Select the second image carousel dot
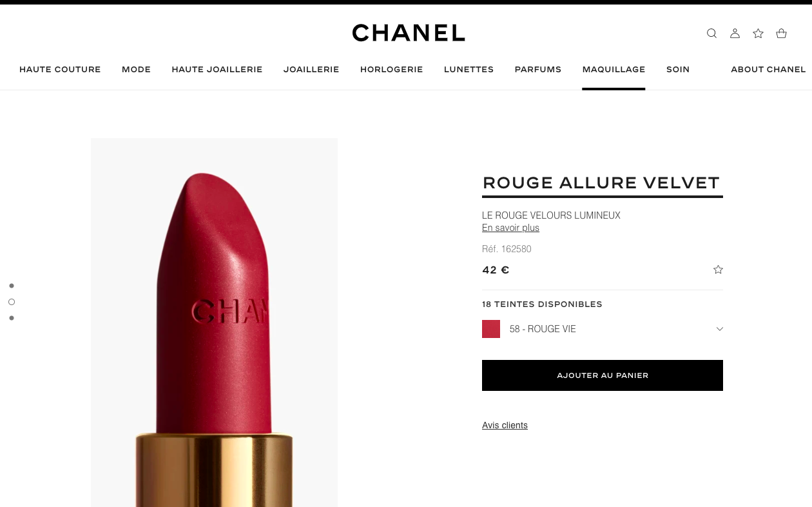Viewport: 812px width, 507px height. [12, 302]
